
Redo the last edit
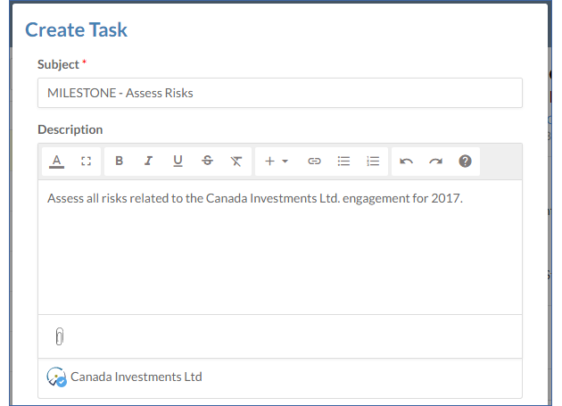pos(435,162)
